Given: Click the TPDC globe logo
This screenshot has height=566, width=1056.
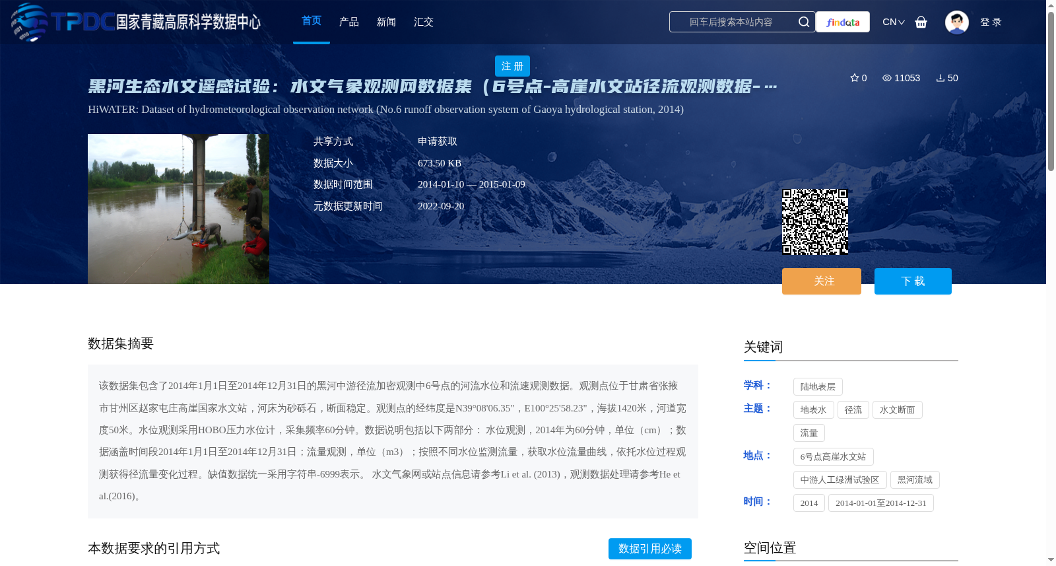Looking at the screenshot, I should click(x=30, y=22).
